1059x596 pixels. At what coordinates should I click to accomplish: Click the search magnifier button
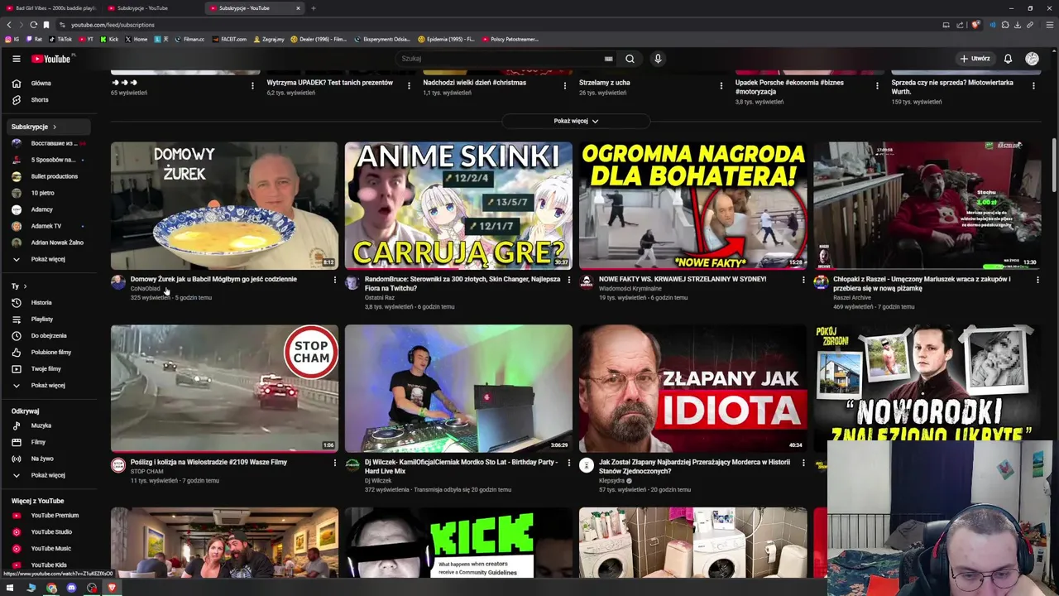(630, 59)
